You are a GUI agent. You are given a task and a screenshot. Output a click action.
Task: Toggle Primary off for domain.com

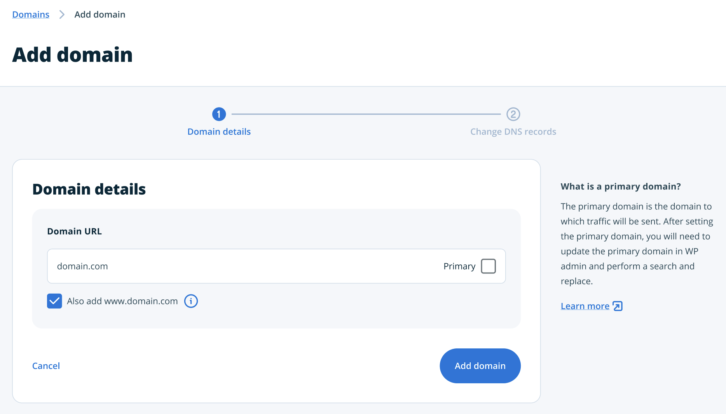(x=489, y=266)
